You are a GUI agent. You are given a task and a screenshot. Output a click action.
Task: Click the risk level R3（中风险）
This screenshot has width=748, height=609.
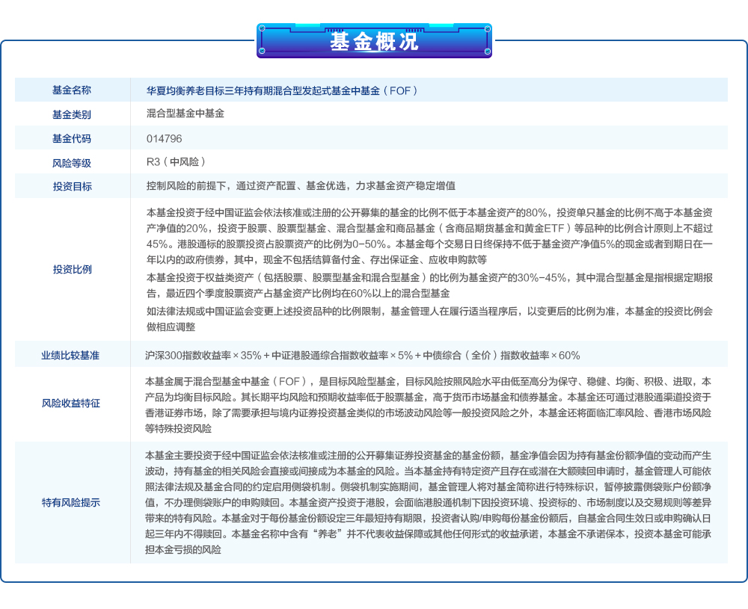[x=176, y=162]
